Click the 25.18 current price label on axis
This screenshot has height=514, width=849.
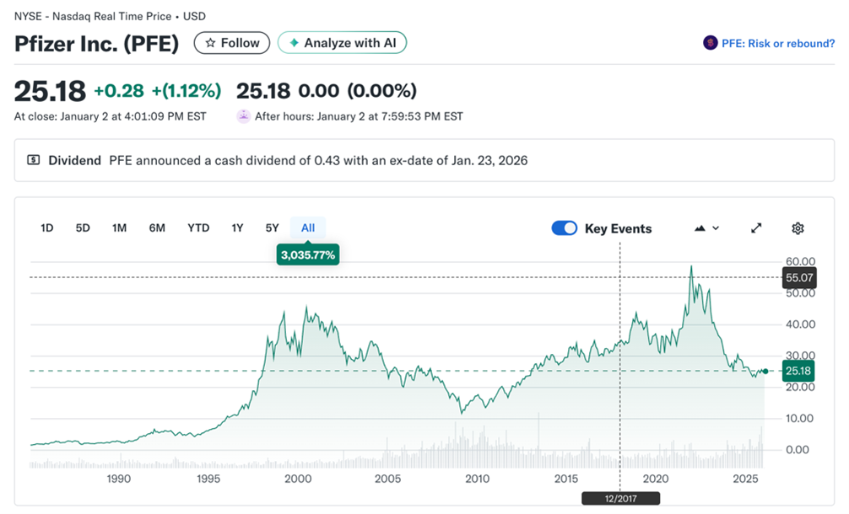(798, 371)
